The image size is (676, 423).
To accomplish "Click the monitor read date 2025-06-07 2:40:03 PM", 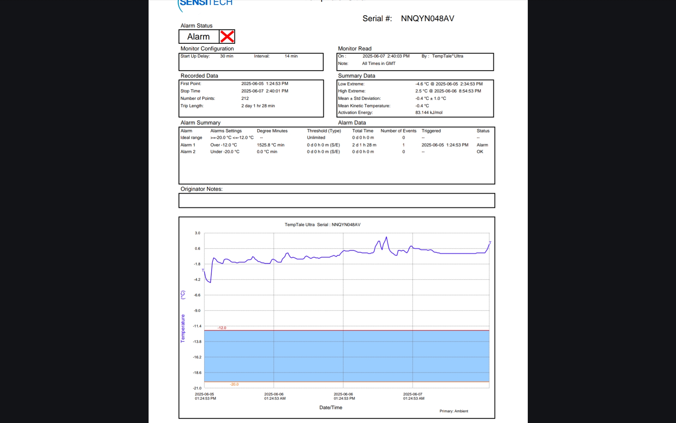I will (386, 56).
